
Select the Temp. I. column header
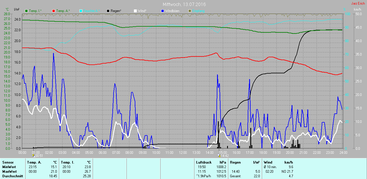[x=67, y=162]
